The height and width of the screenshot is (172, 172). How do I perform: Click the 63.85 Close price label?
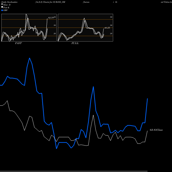[x=156, y=130]
